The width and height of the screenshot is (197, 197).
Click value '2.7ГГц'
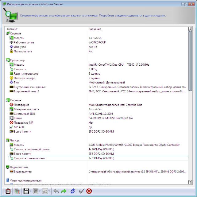coord(93,69)
